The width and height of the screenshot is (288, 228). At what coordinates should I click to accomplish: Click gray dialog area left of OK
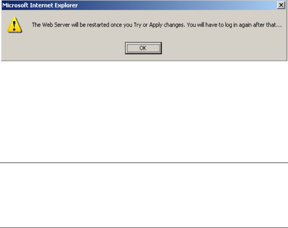(62, 48)
